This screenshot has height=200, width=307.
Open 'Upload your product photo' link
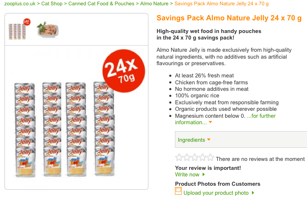pos(216,193)
